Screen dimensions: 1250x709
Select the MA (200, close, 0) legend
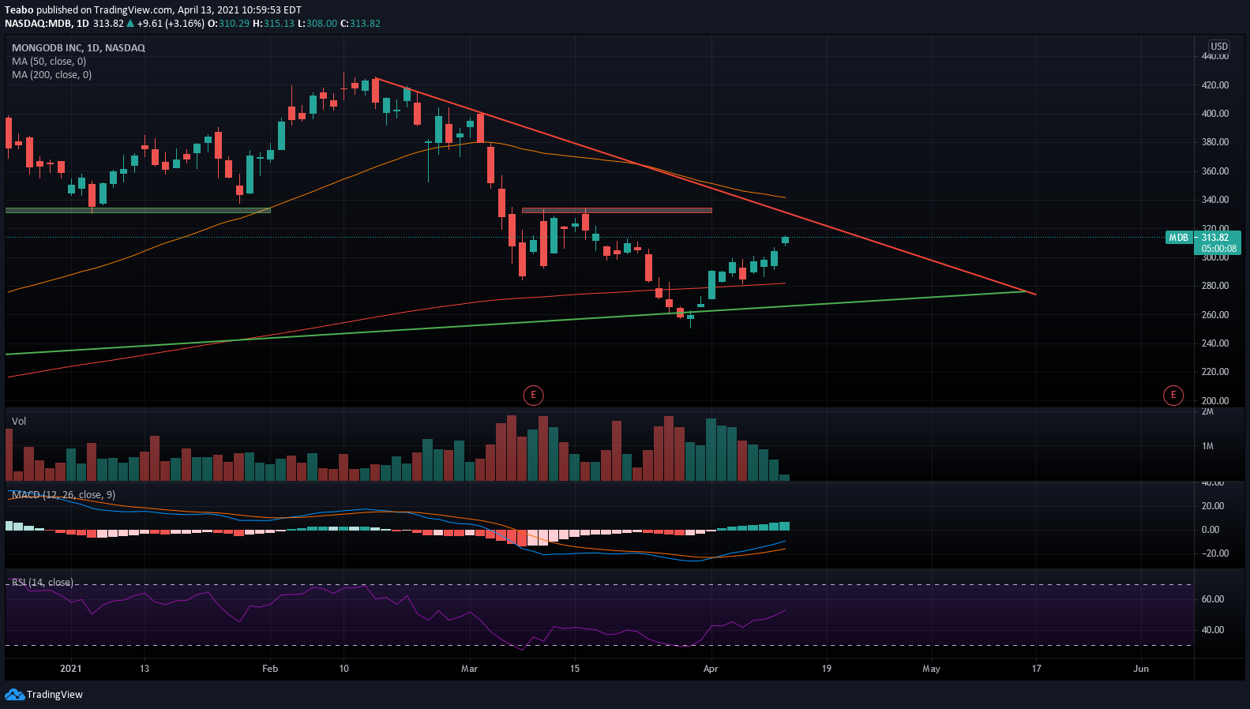coord(51,75)
